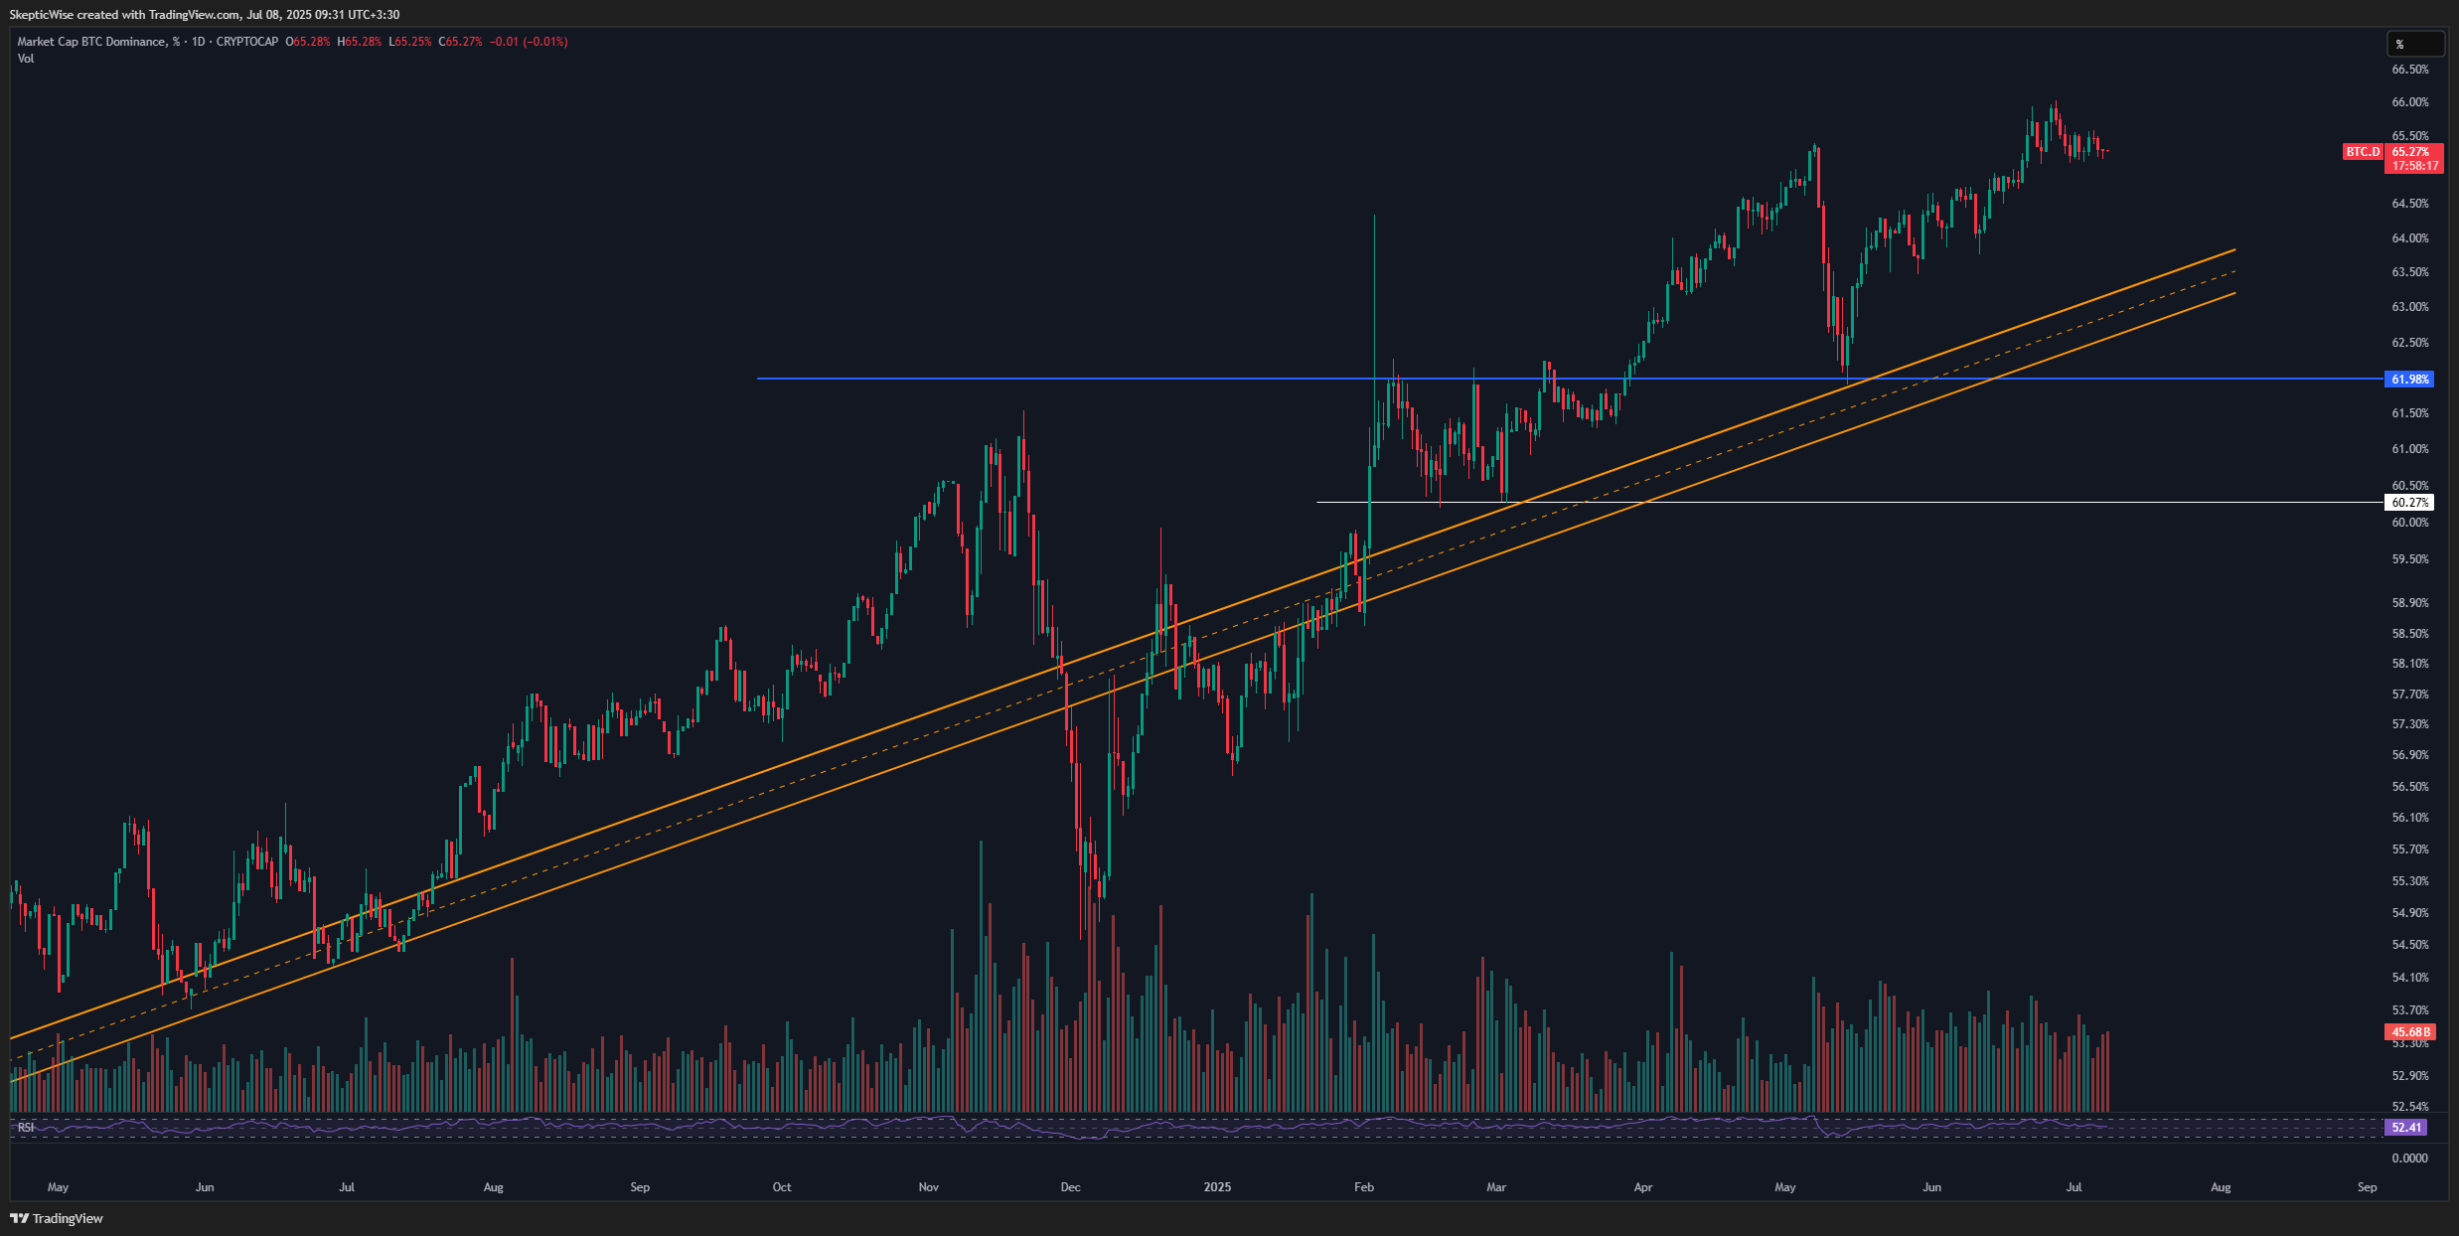Click the 66.00% price axis label
Screen dimensions: 2459x1236
[2409, 102]
